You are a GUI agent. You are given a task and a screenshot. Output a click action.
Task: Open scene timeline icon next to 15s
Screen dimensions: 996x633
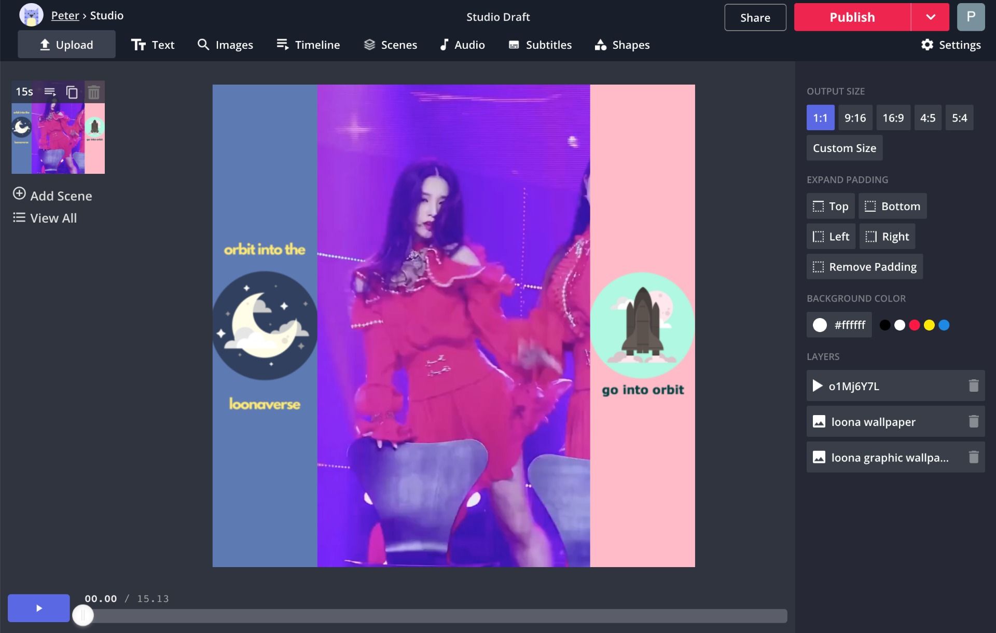pos(50,92)
